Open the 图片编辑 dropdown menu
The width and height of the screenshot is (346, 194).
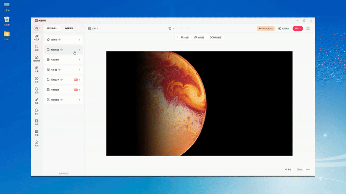click(x=52, y=28)
